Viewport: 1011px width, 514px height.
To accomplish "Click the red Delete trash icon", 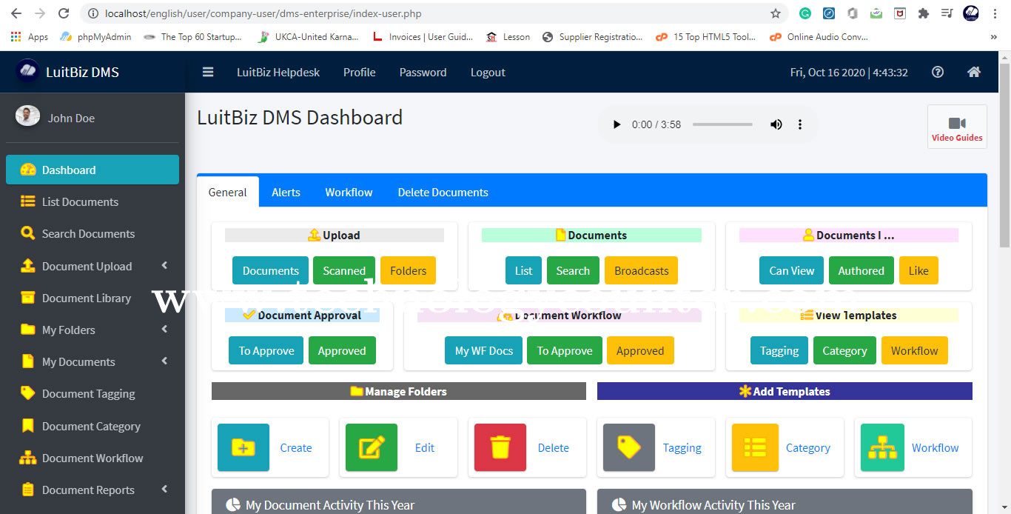I will 500,447.
